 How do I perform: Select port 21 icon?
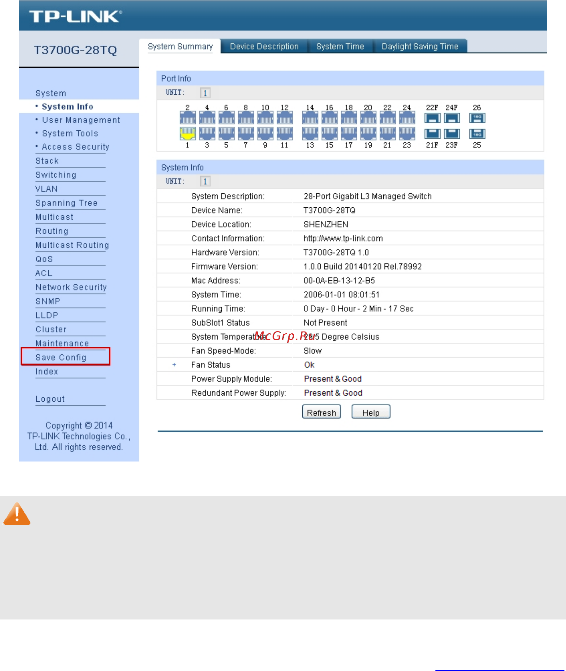(388, 133)
